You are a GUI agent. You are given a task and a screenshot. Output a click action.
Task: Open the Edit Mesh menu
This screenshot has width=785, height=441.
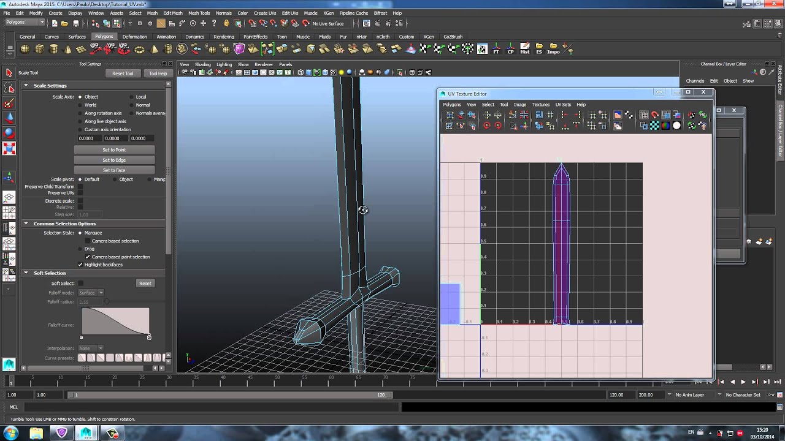[x=172, y=13]
